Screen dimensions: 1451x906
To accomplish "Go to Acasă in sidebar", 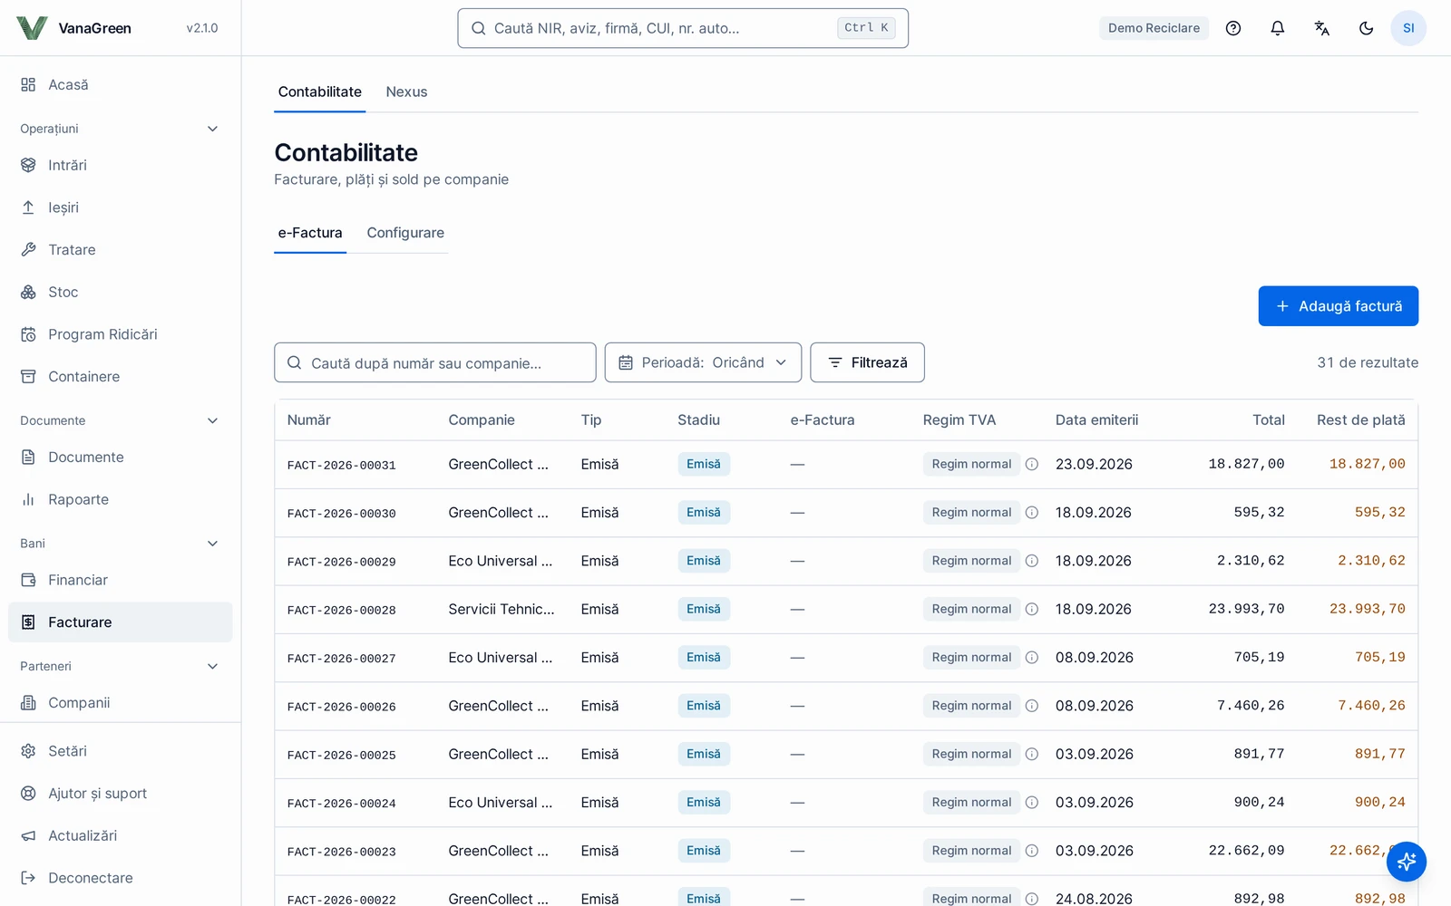I will point(120,85).
